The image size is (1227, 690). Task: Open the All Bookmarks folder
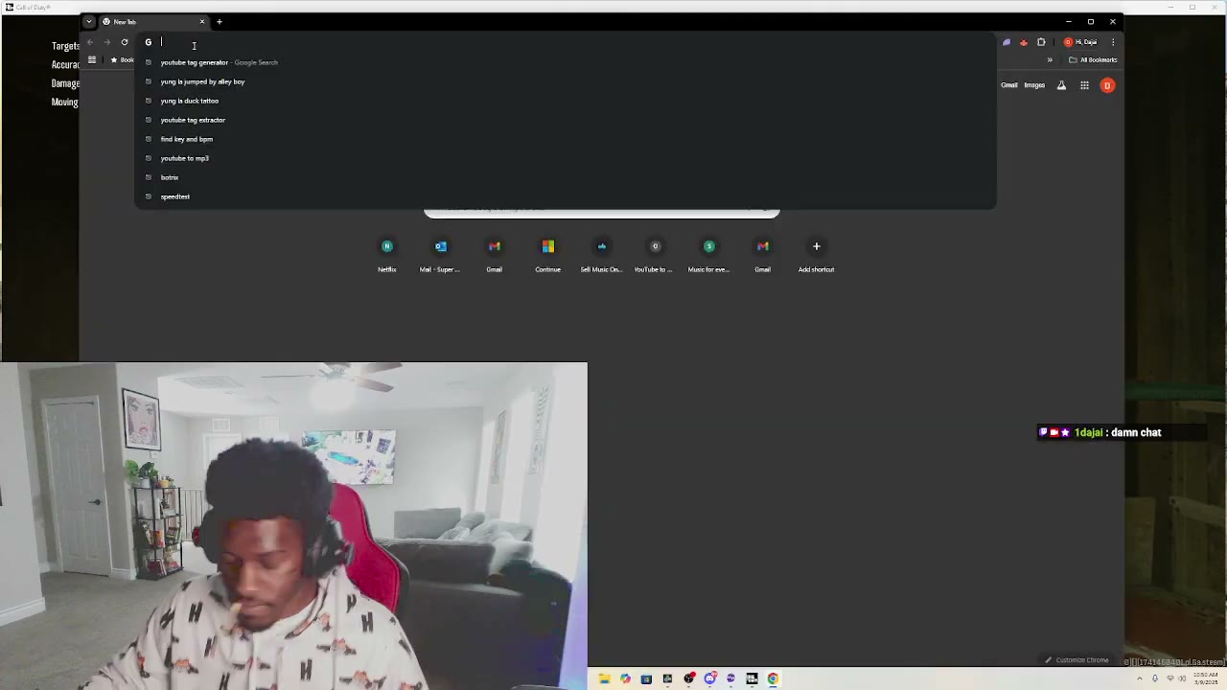pos(1093,59)
